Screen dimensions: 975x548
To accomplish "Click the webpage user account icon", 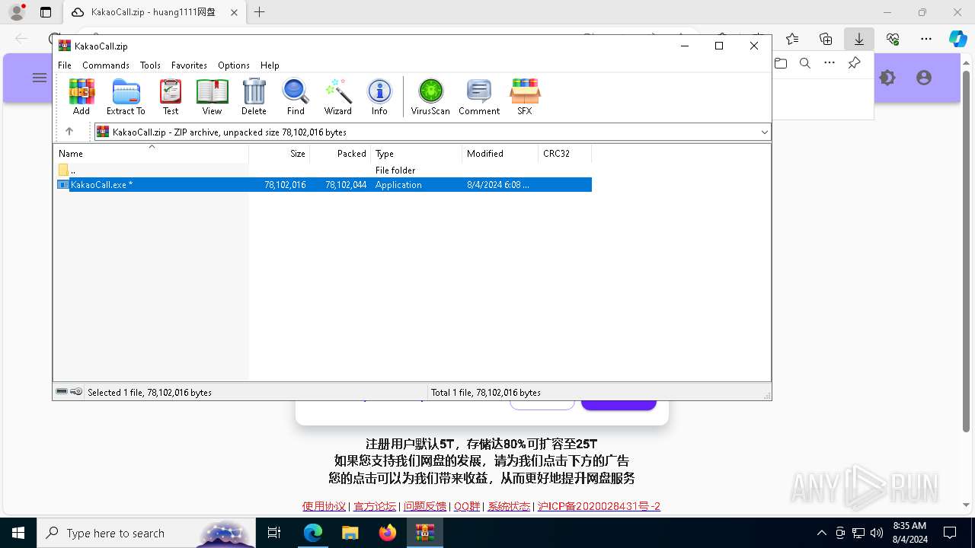I will tap(924, 78).
